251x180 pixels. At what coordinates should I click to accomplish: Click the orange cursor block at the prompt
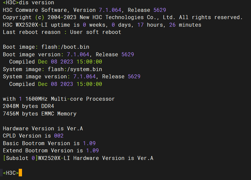click(20, 173)
